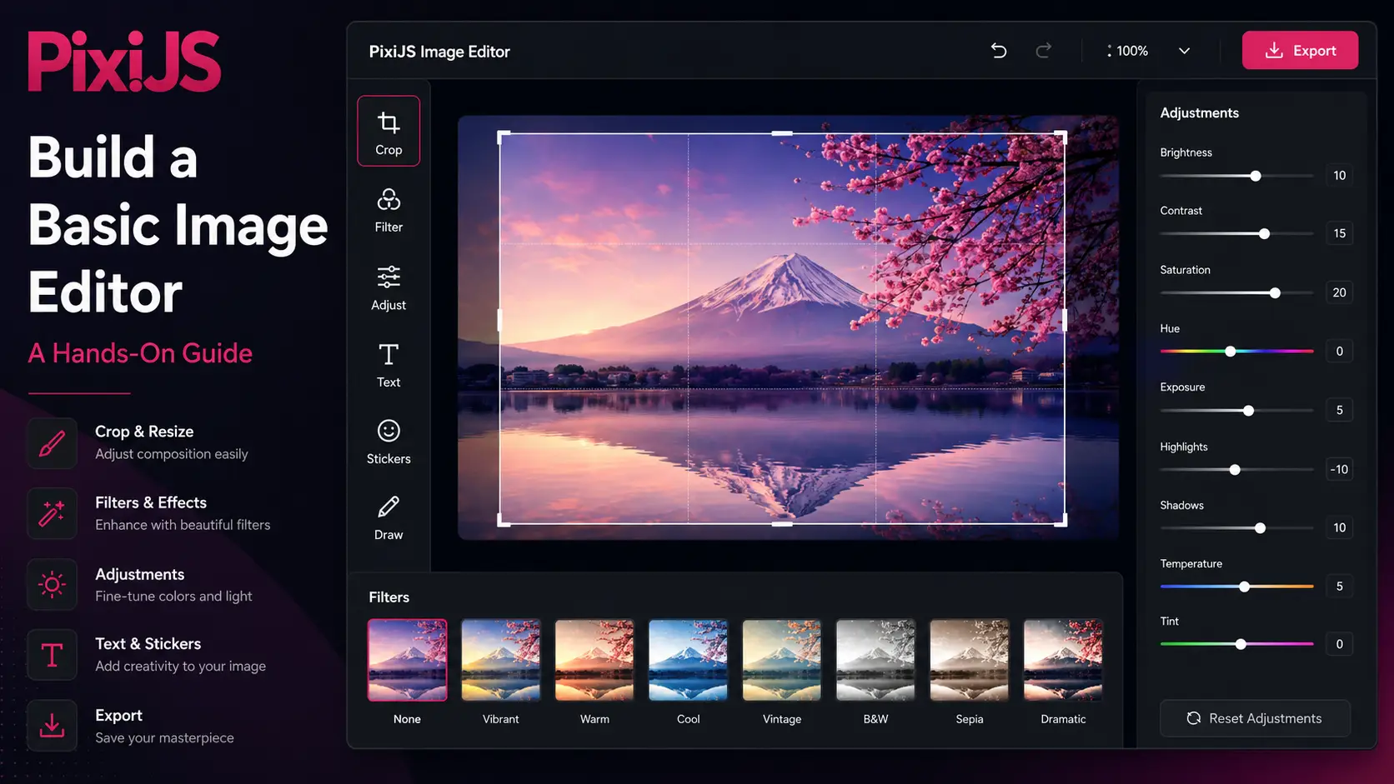
Task: Apply the Sepia filter thumbnail
Action: pyautogui.click(x=970, y=660)
